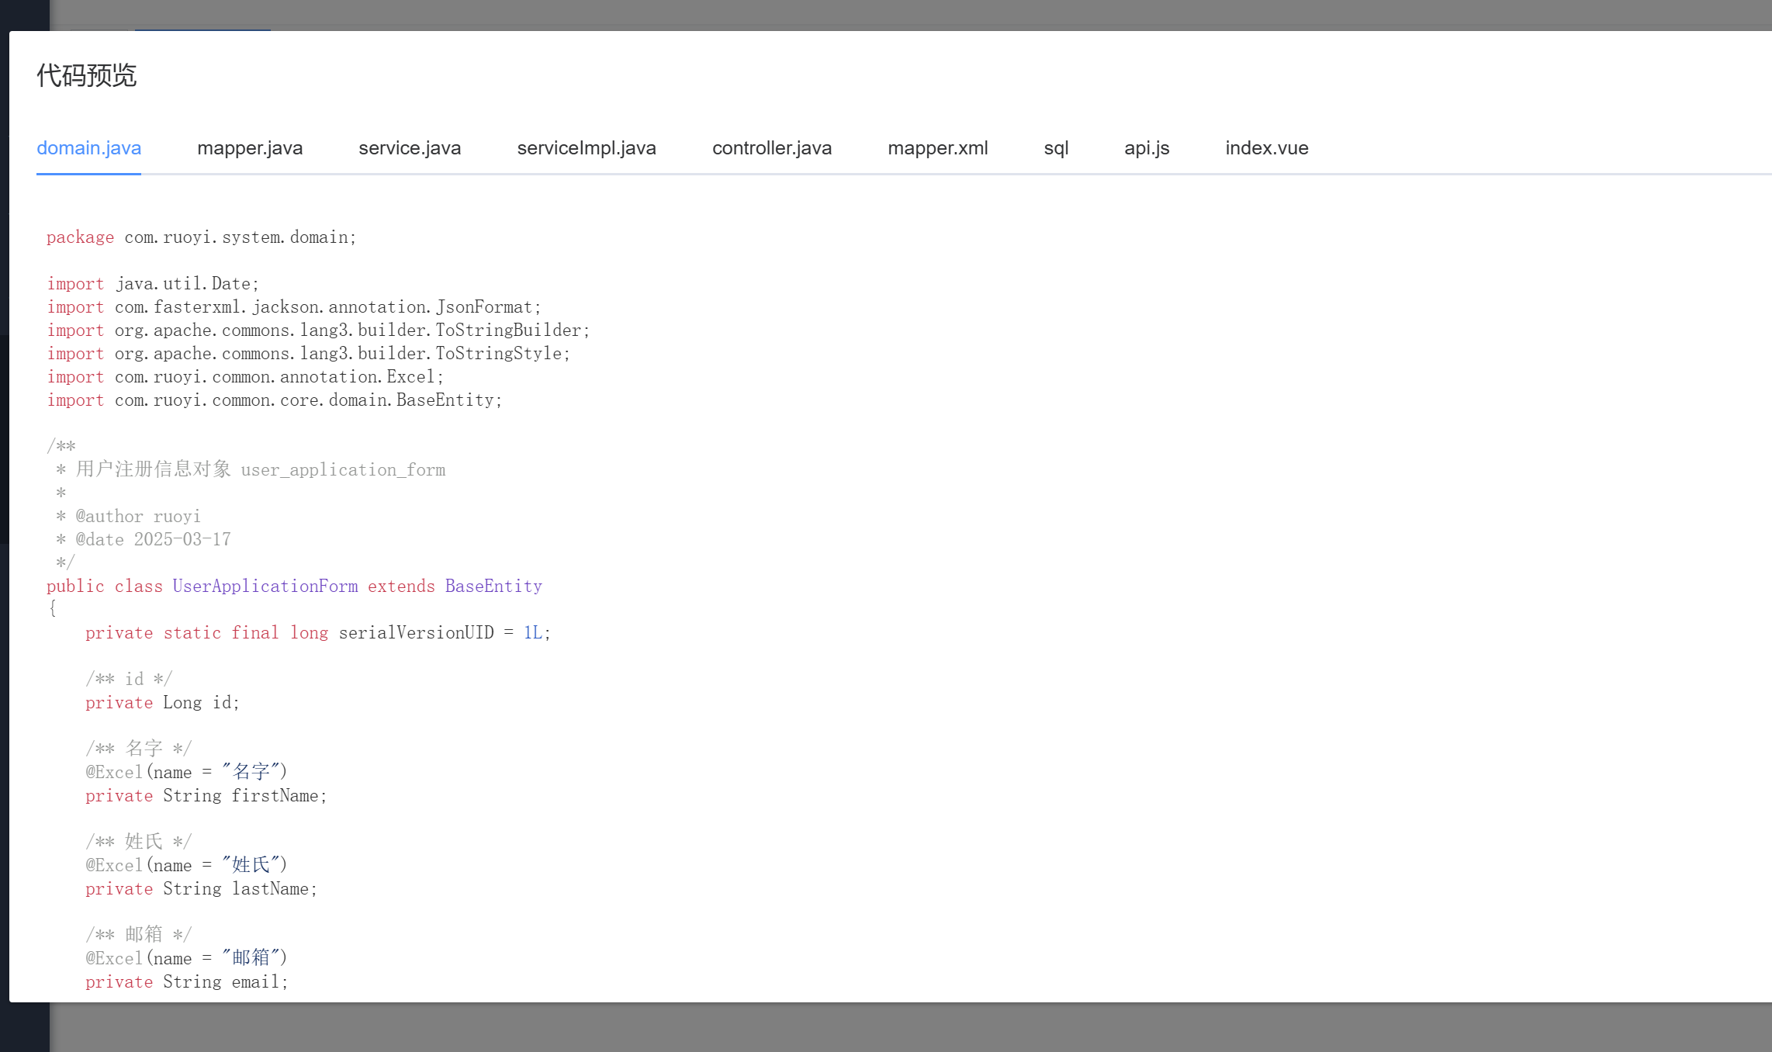The width and height of the screenshot is (1772, 1052).
Task: Select the serviceImpl.java tab
Action: click(587, 148)
